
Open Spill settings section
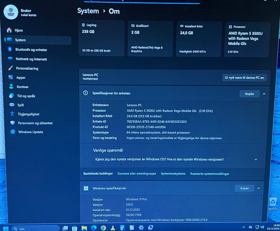[x=16, y=105]
